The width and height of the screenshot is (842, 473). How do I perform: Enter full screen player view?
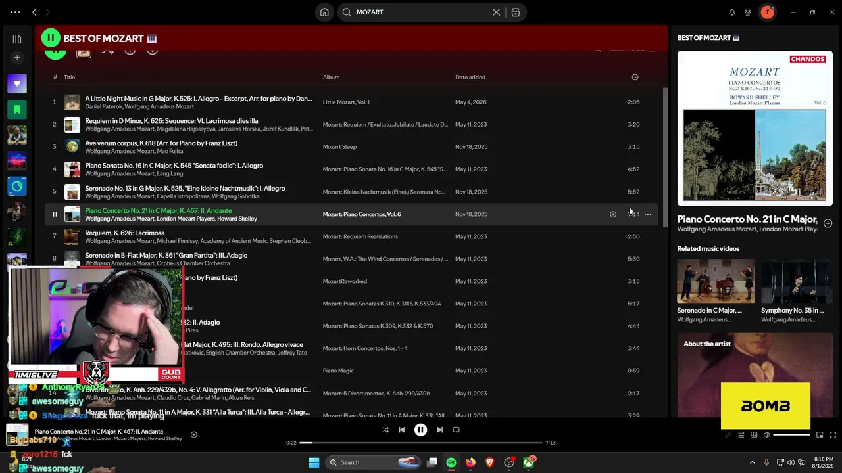click(x=833, y=434)
